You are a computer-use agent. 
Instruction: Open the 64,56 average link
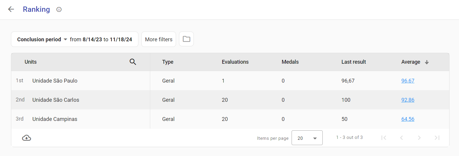pyautogui.click(x=408, y=119)
